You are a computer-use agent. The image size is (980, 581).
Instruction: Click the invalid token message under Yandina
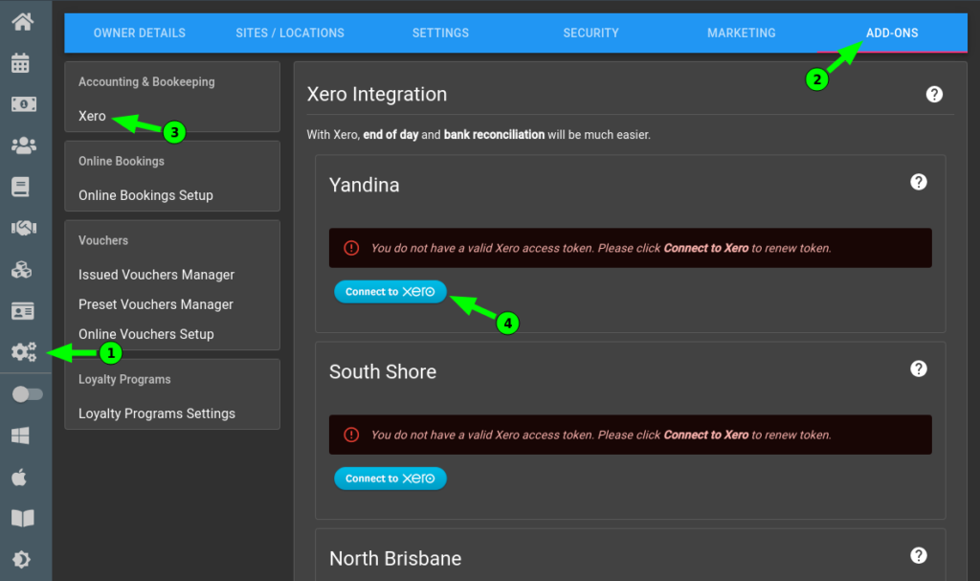601,248
